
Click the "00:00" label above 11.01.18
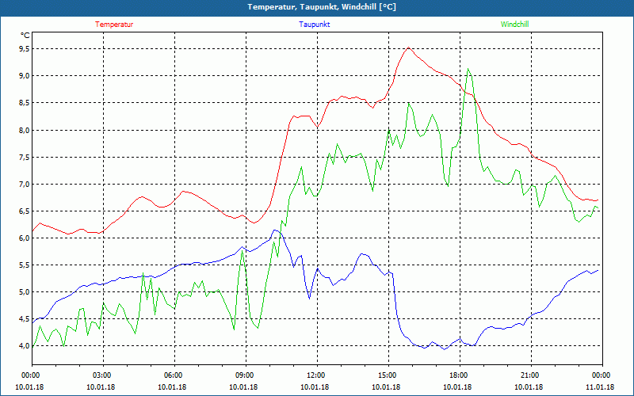602,375
